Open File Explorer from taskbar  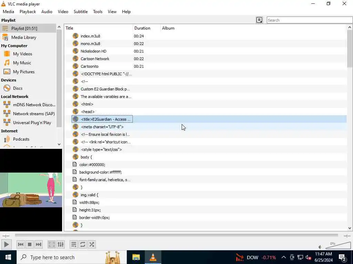pyautogui.click(x=136, y=257)
